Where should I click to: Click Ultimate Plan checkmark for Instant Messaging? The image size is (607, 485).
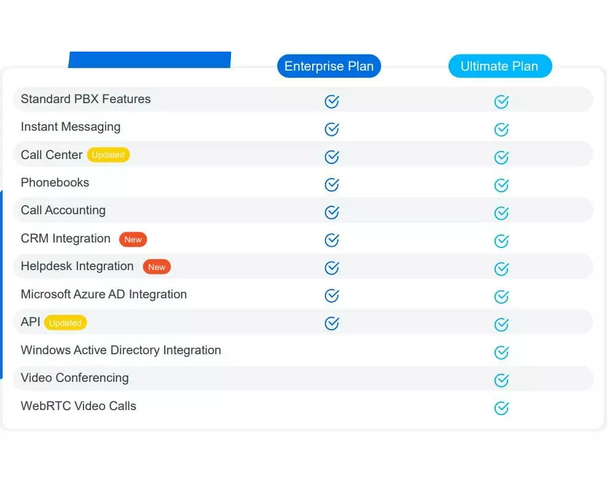click(x=501, y=130)
